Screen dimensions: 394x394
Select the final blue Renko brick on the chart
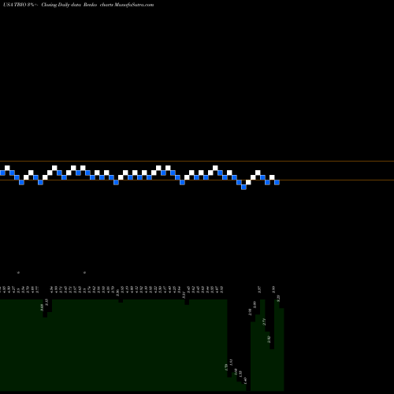277,182
